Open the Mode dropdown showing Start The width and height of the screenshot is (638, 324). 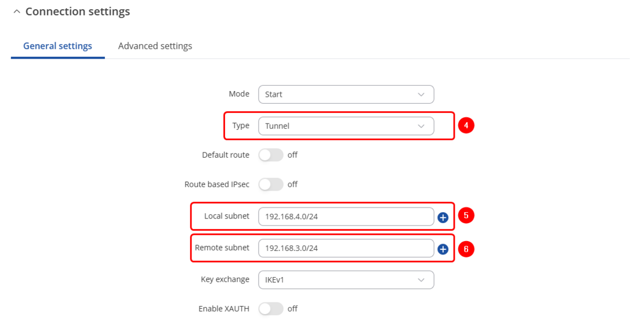(346, 94)
